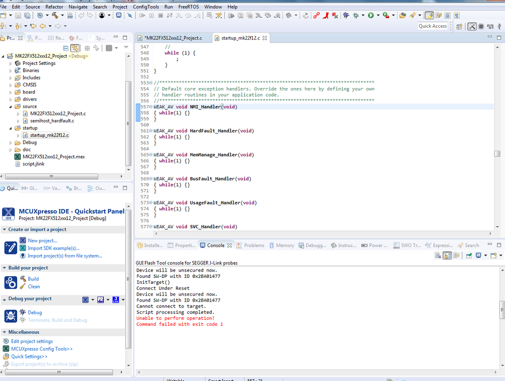Click Collapse All in Project Explorer
Image resolution: width=505 pixels, height=381 pixels.
coord(65,48)
